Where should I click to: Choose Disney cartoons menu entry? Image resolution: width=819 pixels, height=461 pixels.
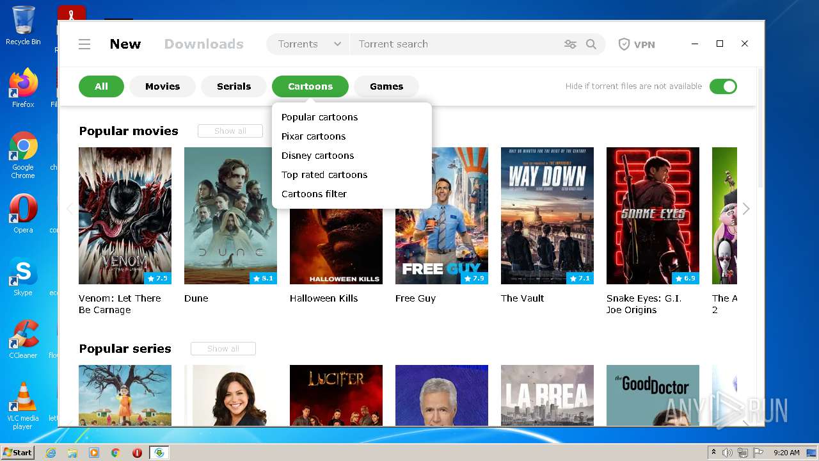tap(352, 156)
